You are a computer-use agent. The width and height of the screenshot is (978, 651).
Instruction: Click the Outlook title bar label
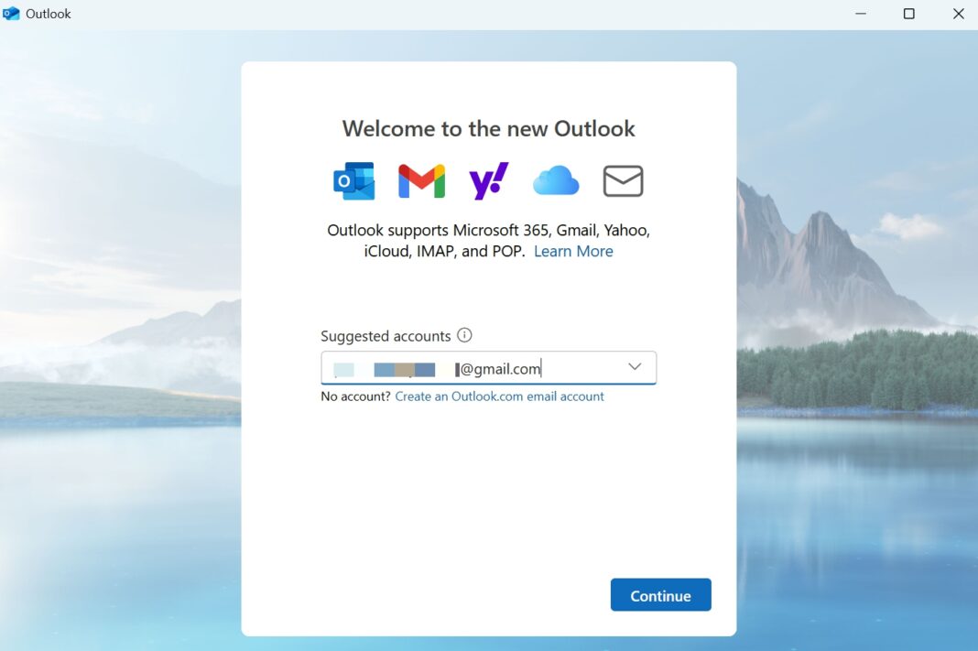[x=50, y=13]
